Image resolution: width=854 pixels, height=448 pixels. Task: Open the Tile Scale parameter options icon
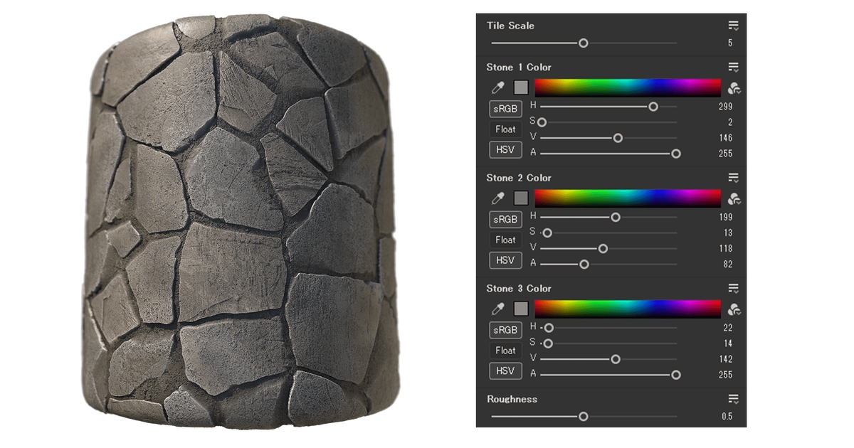tap(734, 26)
